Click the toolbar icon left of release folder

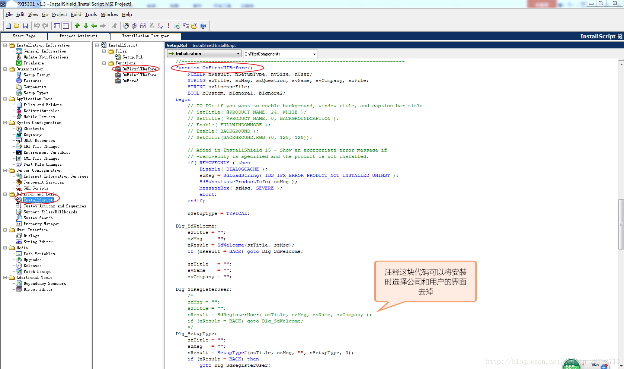186,26
